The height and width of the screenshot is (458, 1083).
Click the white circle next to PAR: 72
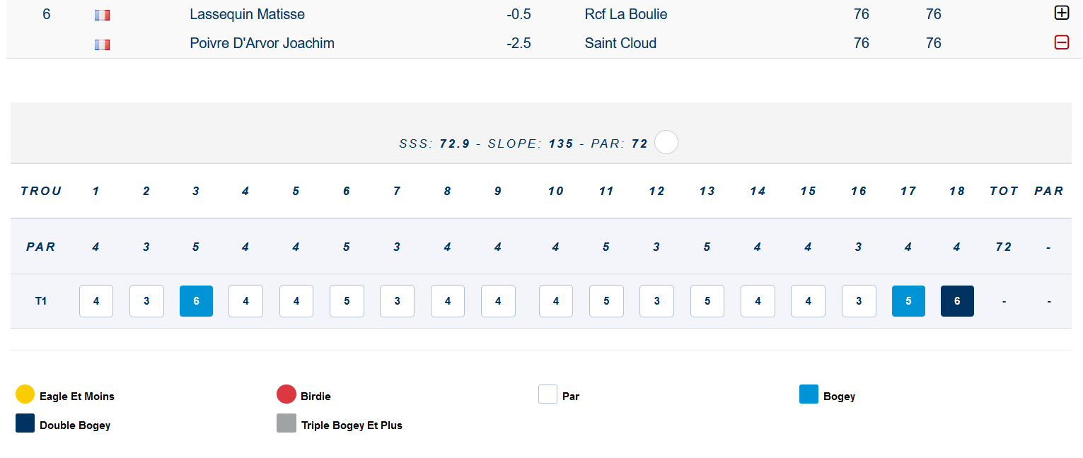click(x=666, y=142)
